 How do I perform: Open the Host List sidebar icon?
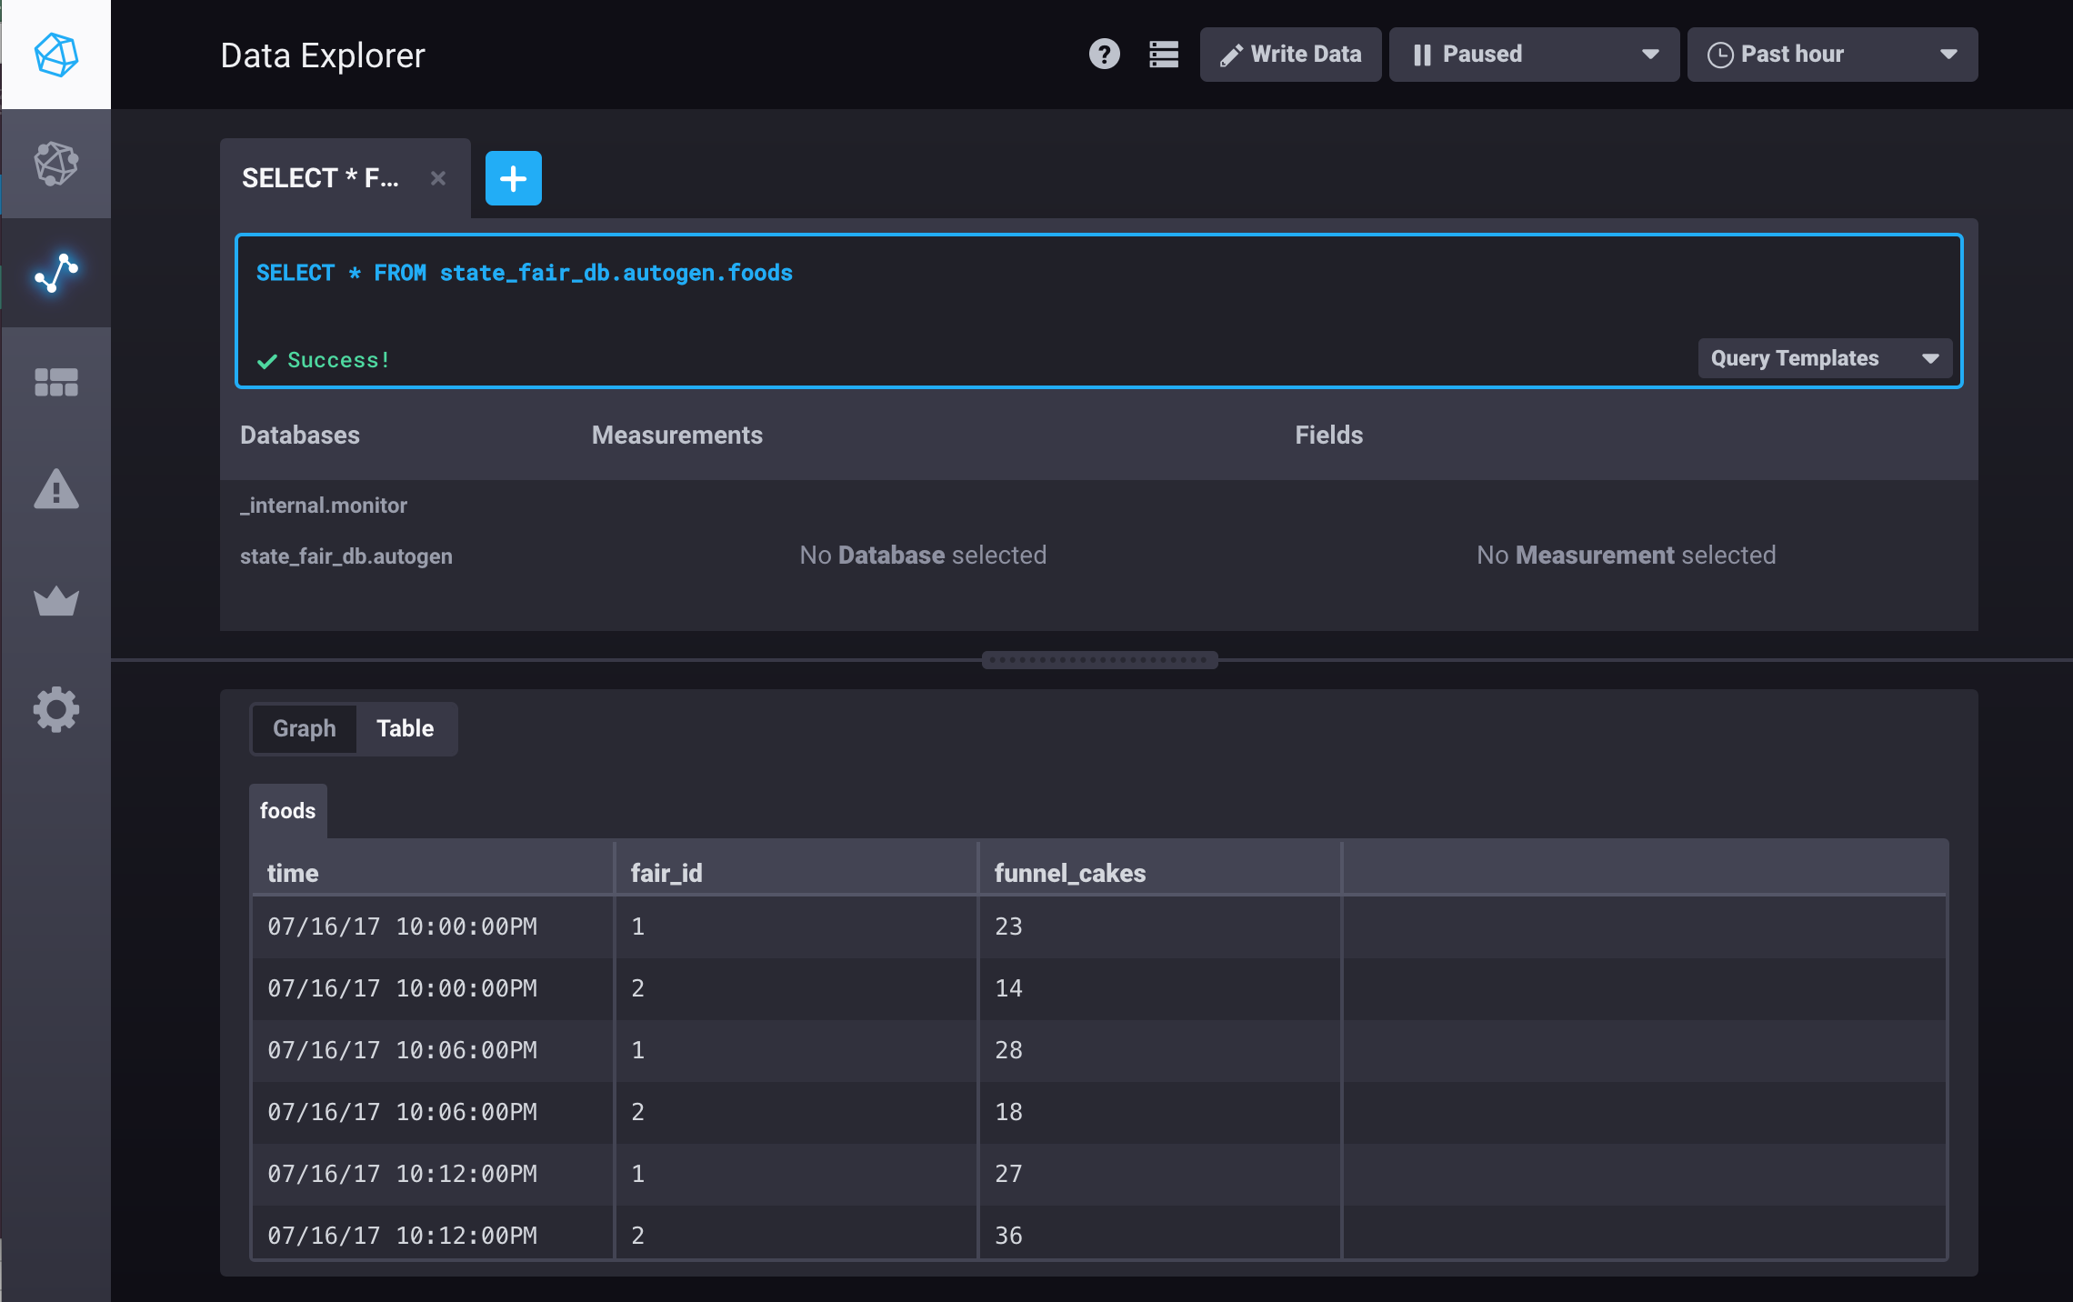[x=55, y=164]
